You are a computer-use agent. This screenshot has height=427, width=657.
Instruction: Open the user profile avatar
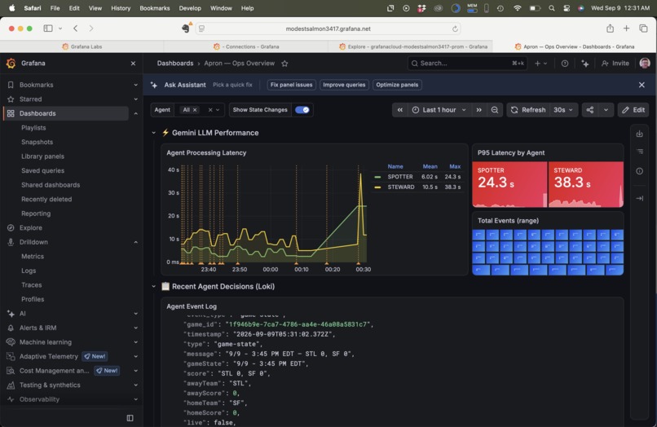[x=645, y=64]
